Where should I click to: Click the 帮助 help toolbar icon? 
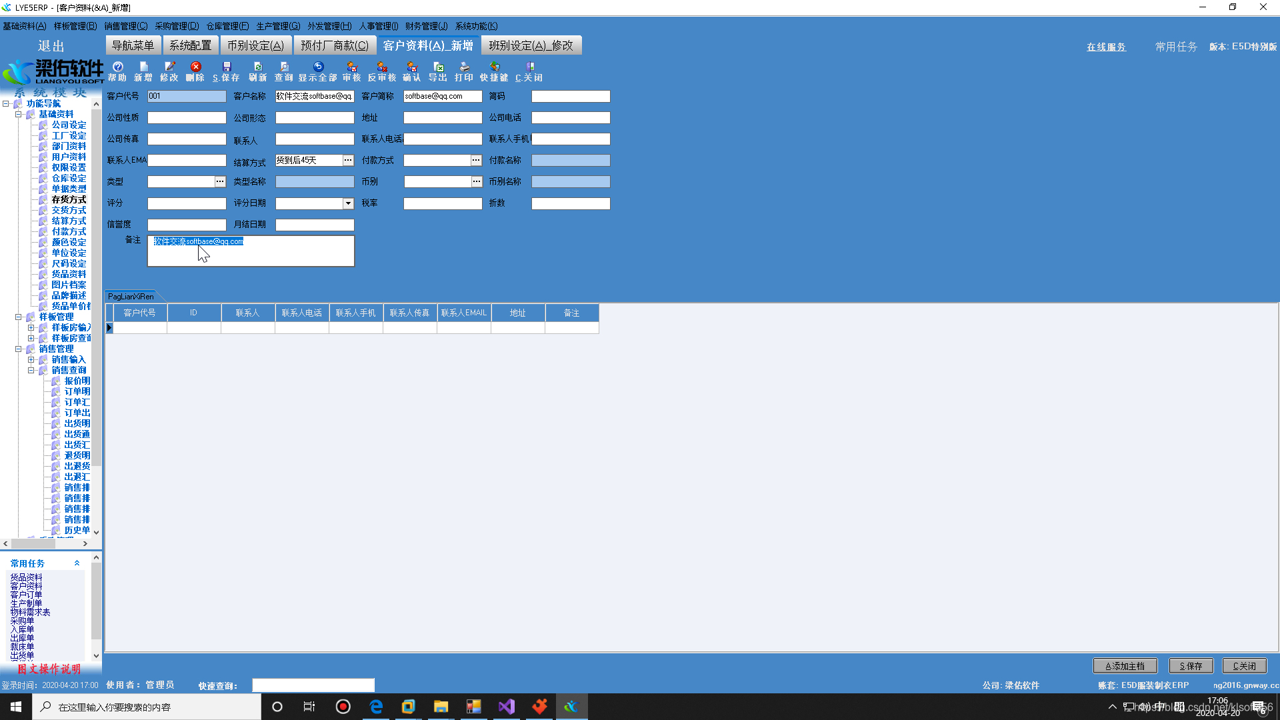pos(117,67)
